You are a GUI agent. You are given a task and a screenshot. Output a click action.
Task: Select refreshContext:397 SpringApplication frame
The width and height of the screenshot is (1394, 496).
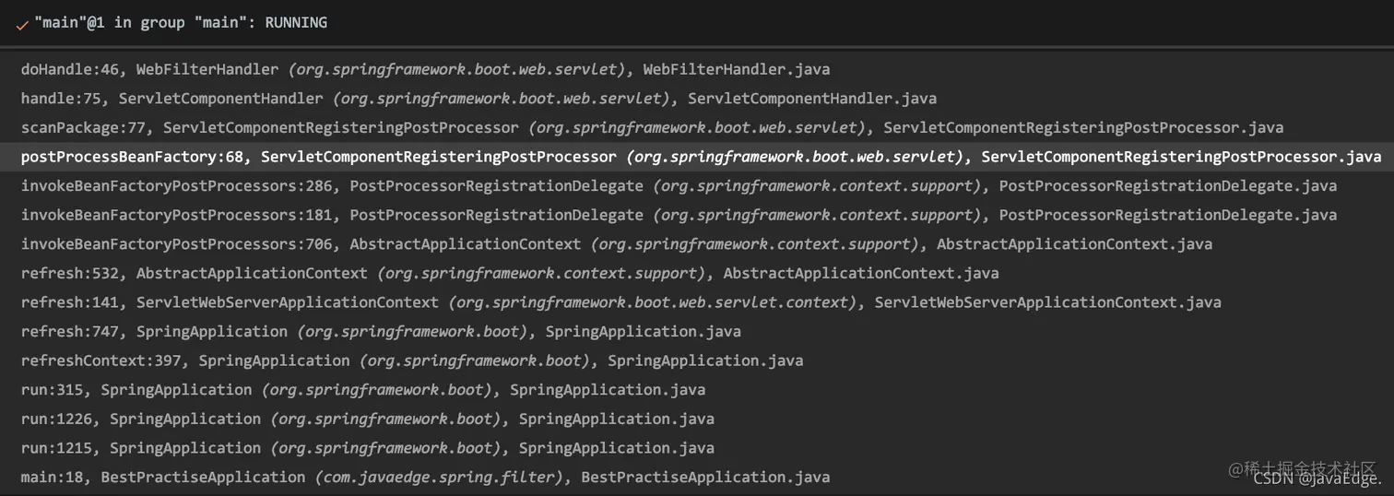tap(697, 360)
